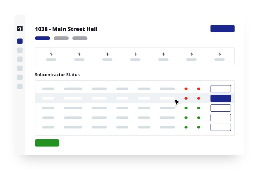Click the outlined button in the last table row

point(221,127)
